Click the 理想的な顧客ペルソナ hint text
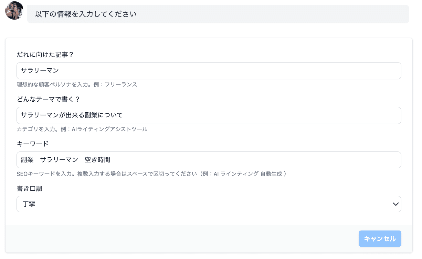 coord(77,85)
